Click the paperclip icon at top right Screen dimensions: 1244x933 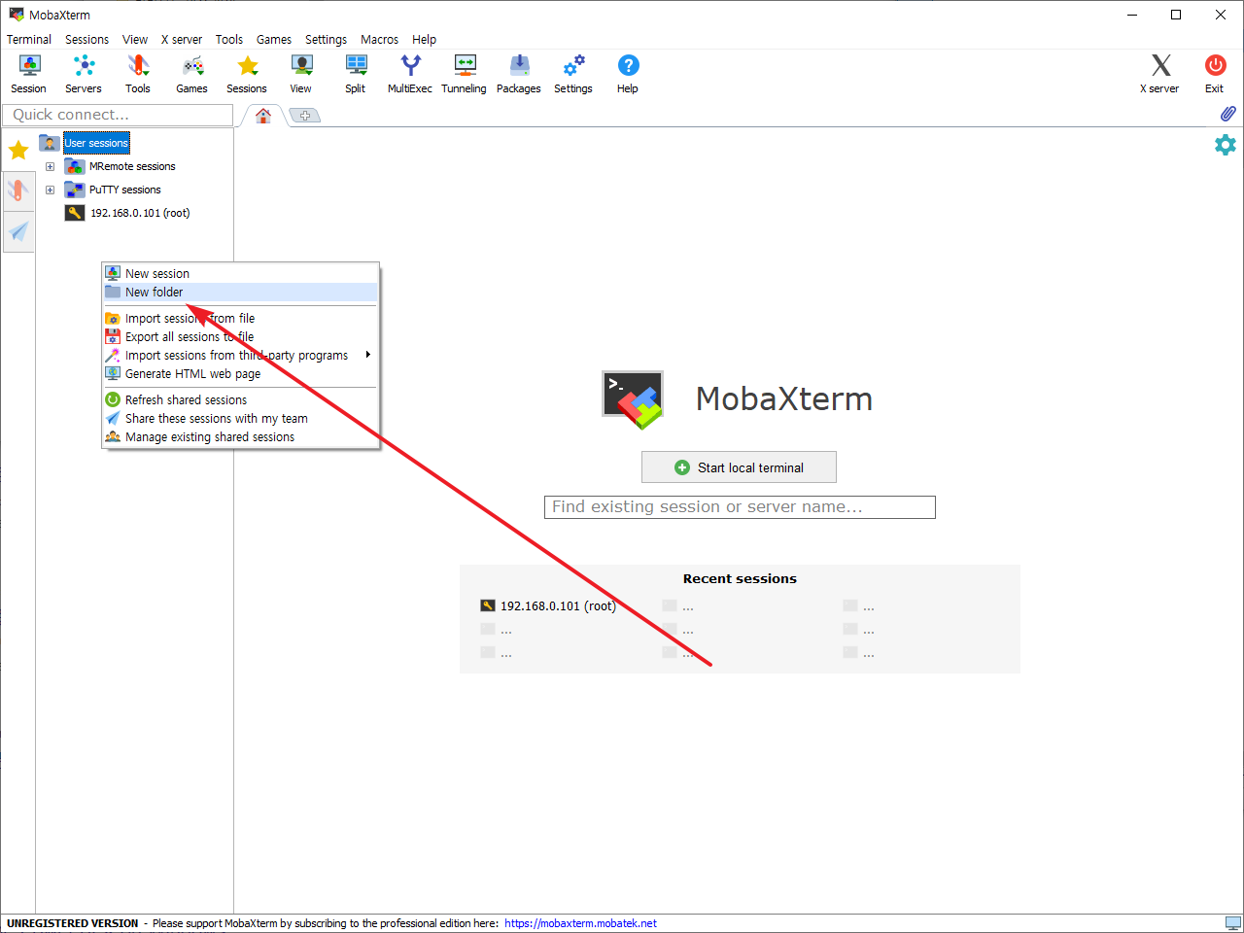click(x=1228, y=114)
